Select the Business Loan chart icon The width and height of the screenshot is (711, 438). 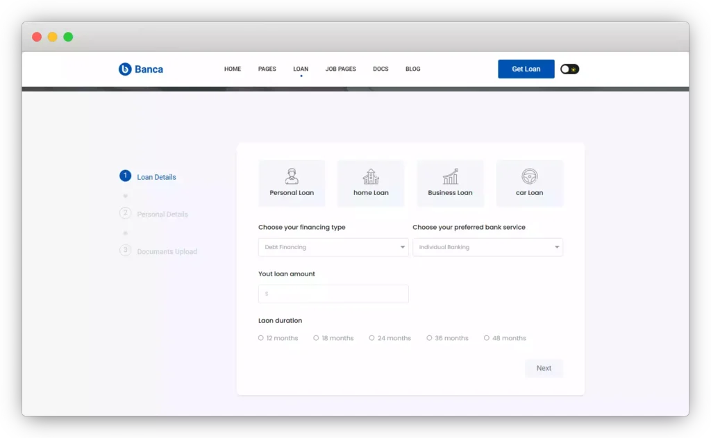450,176
